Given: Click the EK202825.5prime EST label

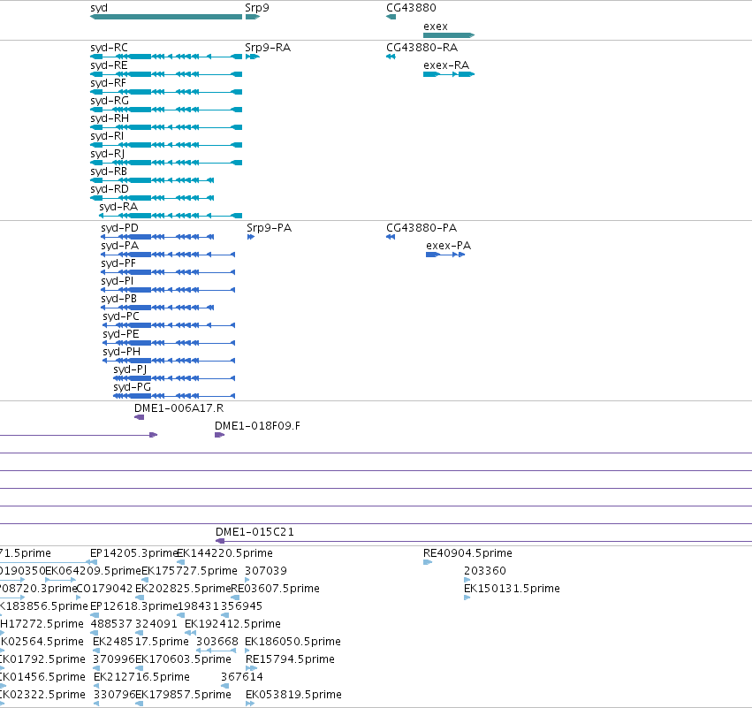Looking at the screenshot, I should [x=183, y=589].
